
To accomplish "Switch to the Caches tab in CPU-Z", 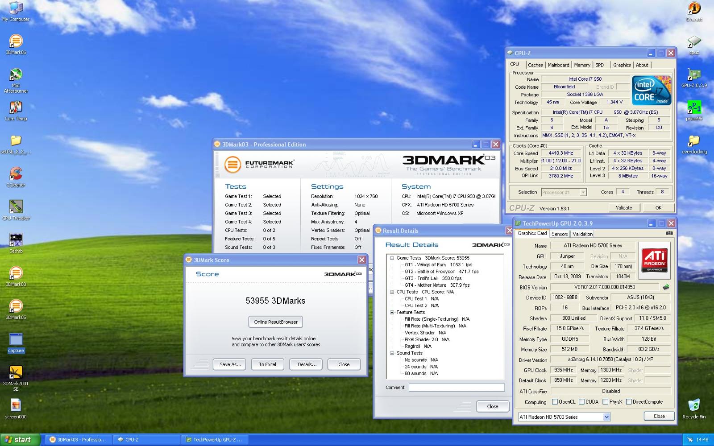I will (535, 65).
